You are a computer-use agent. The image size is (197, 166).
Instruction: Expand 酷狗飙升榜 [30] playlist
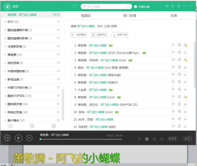tap(5, 104)
